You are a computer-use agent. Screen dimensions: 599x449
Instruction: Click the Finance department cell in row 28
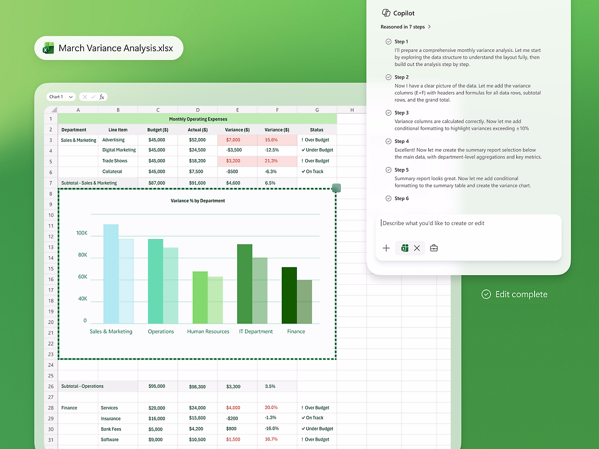pos(78,408)
